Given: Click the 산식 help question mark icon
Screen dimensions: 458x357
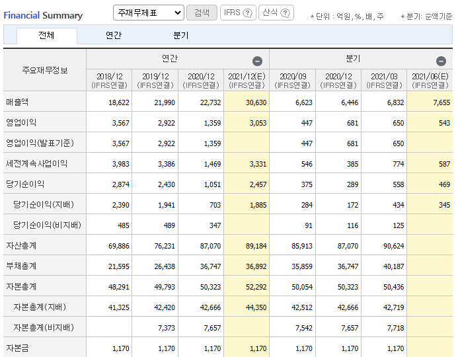Looking at the screenshot, I should pos(285,13).
